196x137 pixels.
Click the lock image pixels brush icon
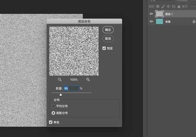[163, 6]
